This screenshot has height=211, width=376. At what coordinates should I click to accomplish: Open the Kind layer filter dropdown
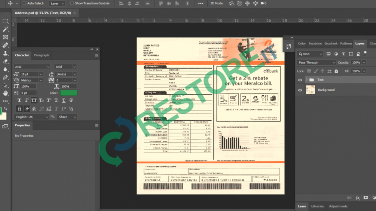pos(310,54)
